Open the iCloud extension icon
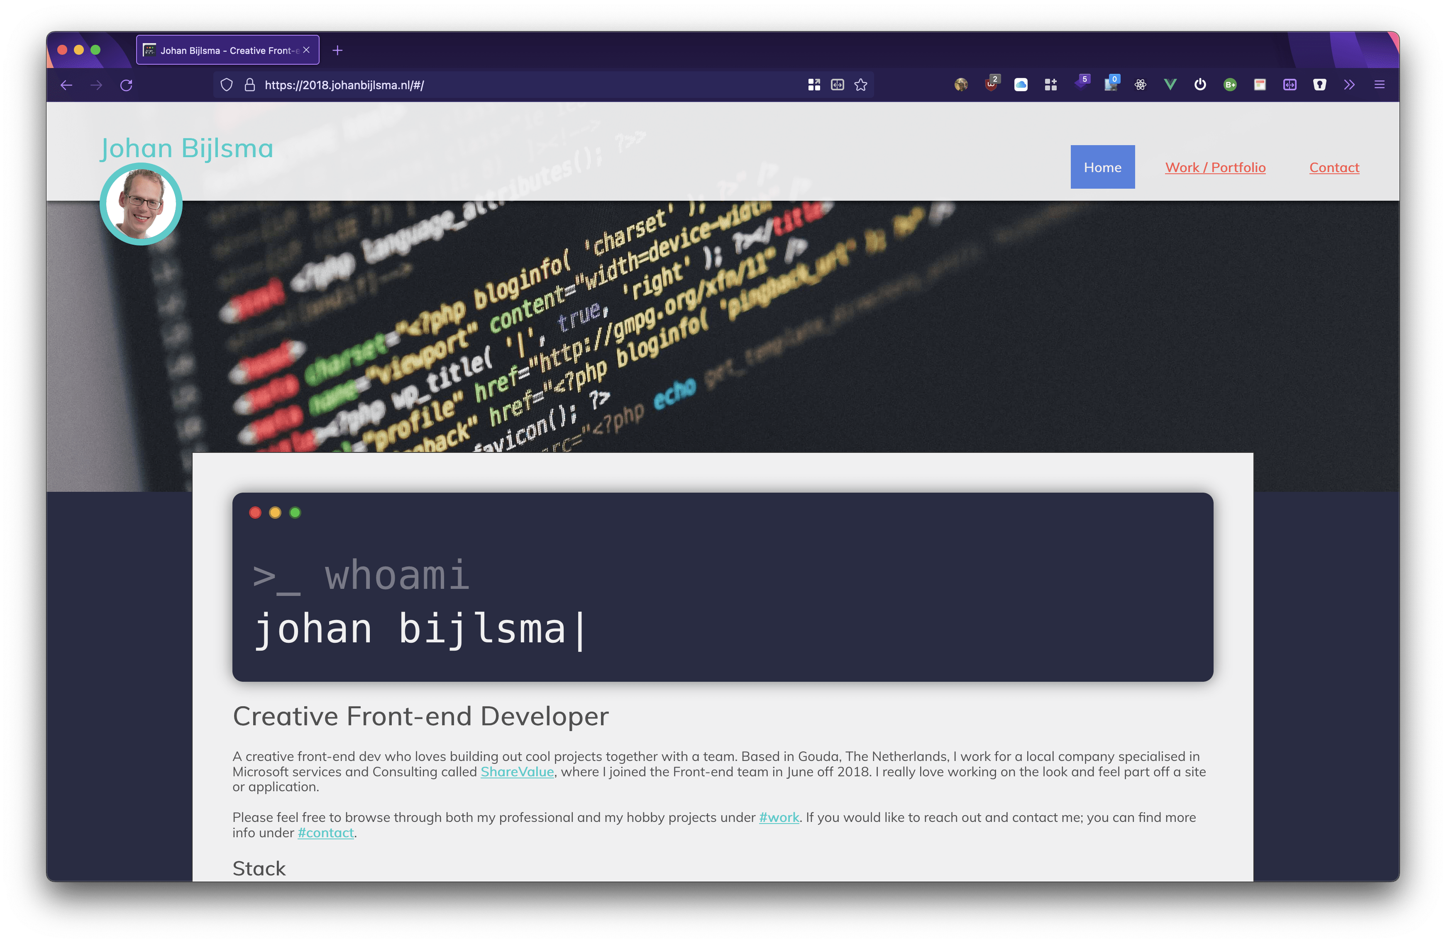 tap(1021, 85)
